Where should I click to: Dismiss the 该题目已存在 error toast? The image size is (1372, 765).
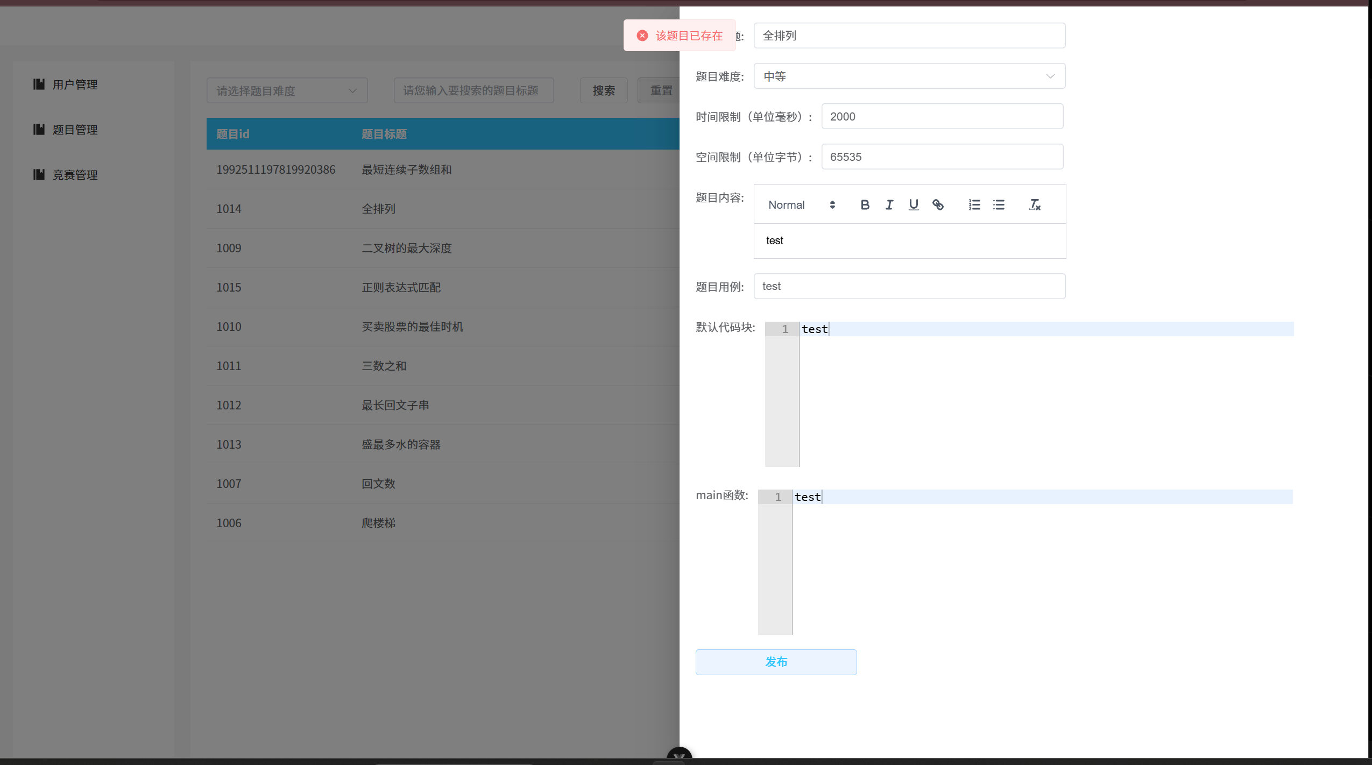click(x=642, y=36)
